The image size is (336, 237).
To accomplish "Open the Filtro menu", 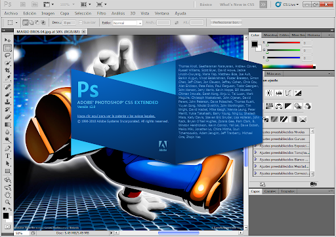I will pos(101,14).
